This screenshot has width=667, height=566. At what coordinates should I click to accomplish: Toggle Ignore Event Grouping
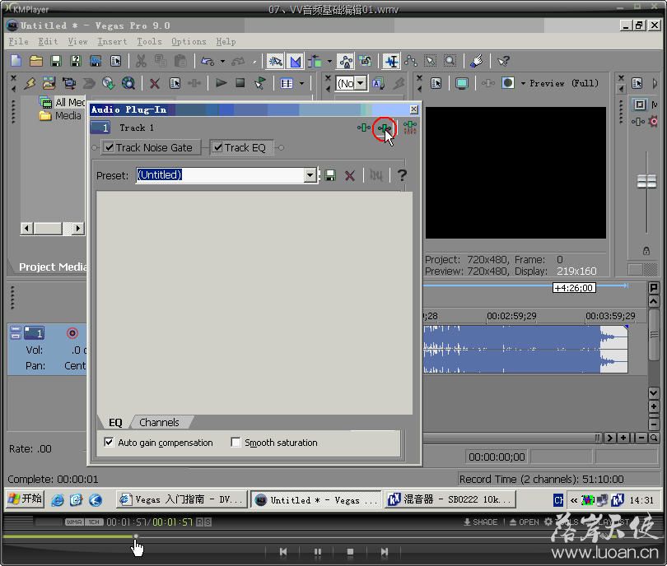click(x=366, y=61)
